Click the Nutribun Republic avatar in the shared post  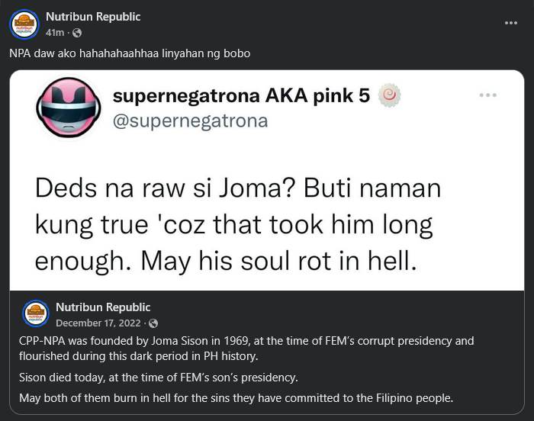click(x=36, y=313)
